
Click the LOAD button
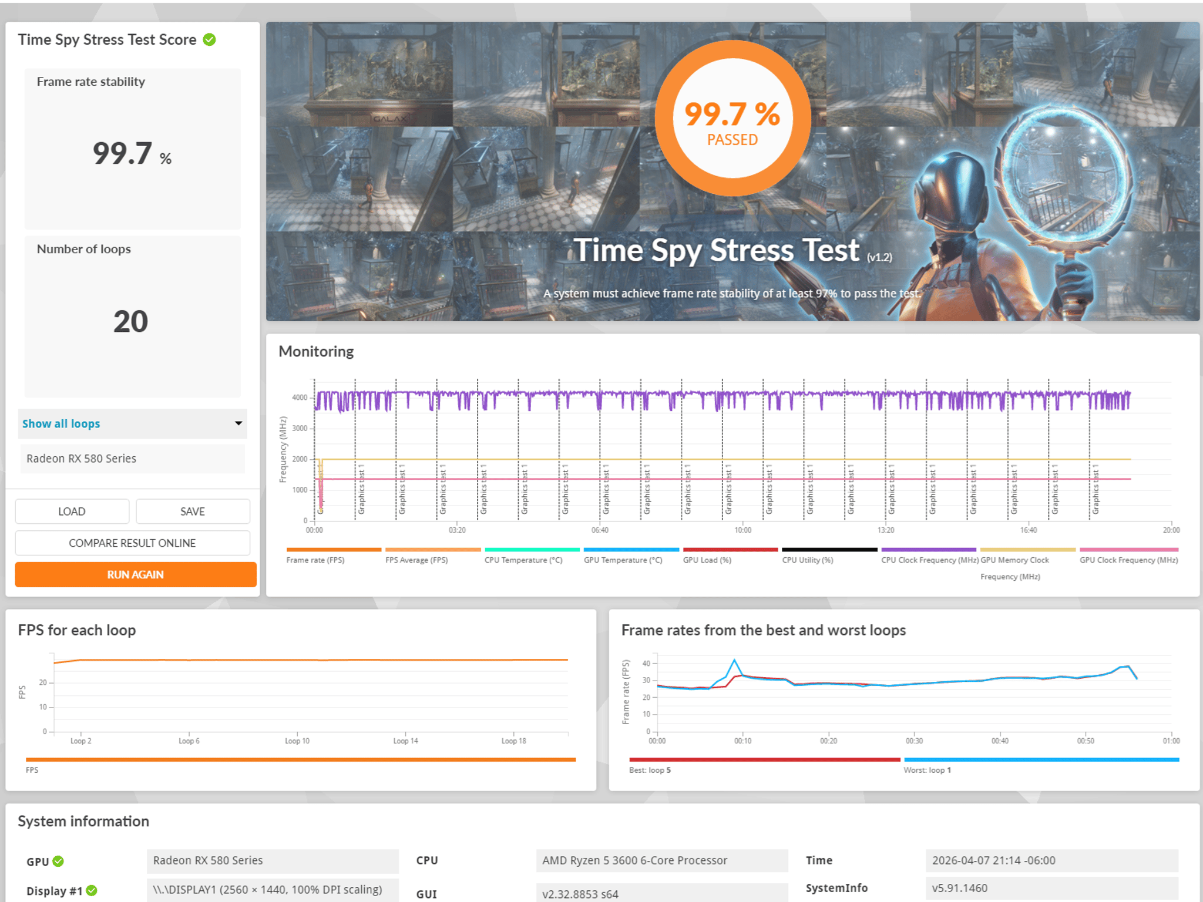pyautogui.click(x=72, y=511)
